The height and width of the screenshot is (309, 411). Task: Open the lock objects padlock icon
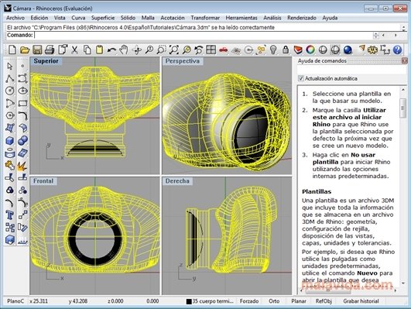[286, 50]
